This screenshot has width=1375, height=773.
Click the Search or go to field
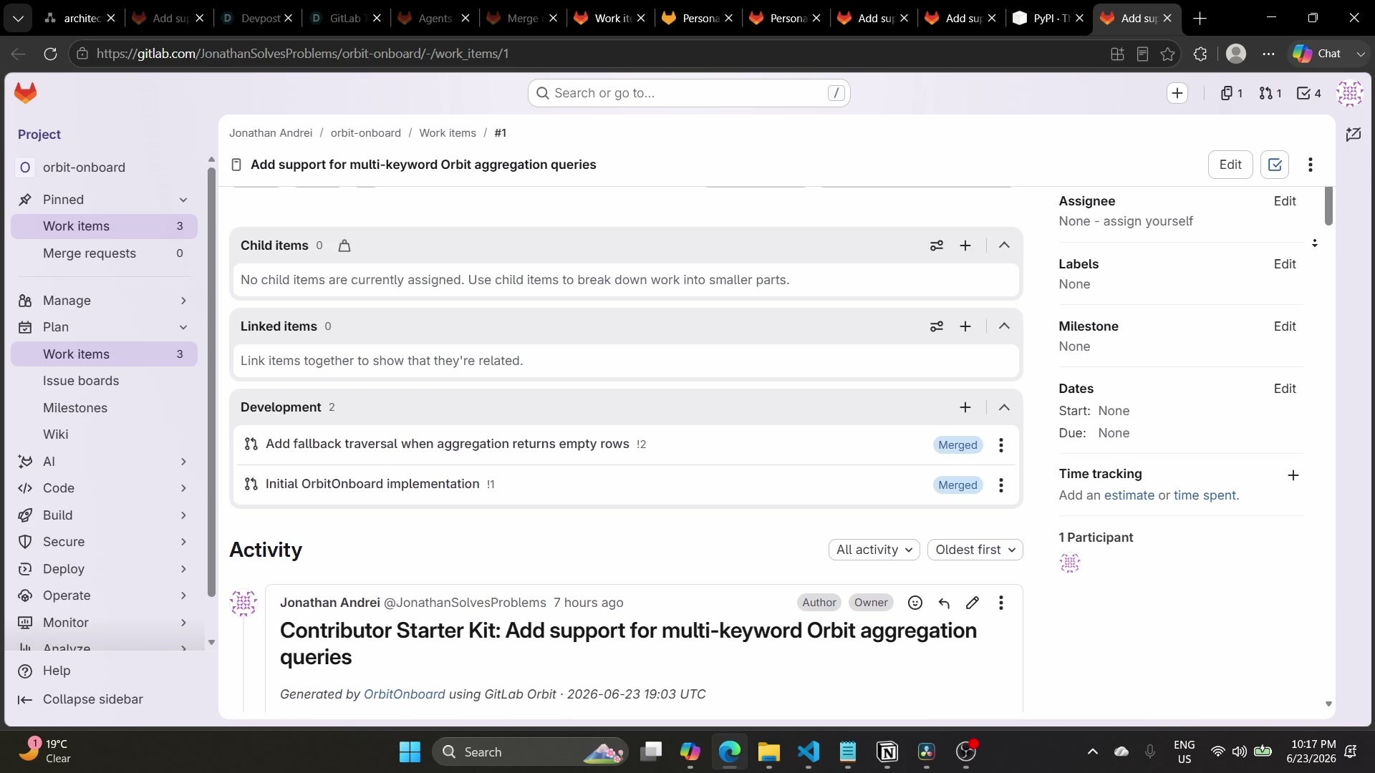tap(689, 93)
